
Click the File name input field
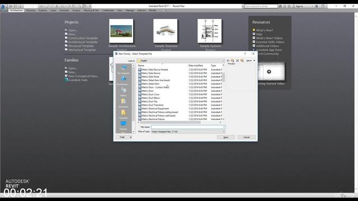click(186, 127)
